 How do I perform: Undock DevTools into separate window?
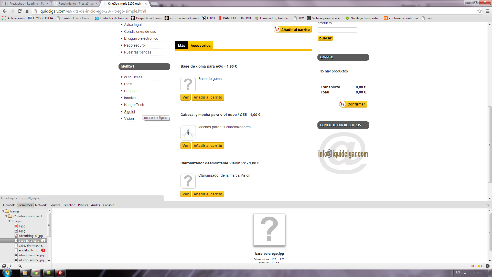tap(4, 266)
